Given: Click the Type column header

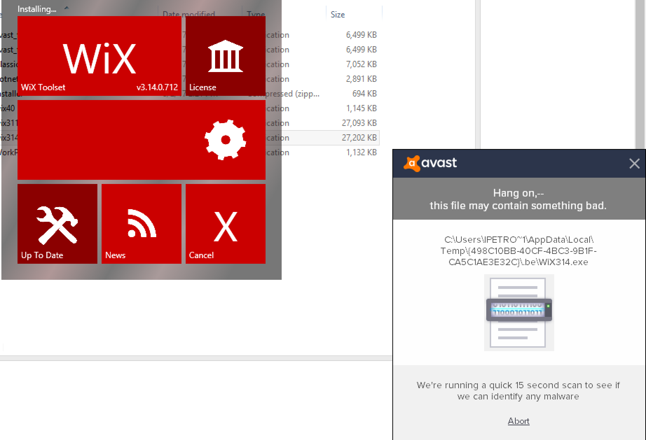Looking at the screenshot, I should (256, 14).
